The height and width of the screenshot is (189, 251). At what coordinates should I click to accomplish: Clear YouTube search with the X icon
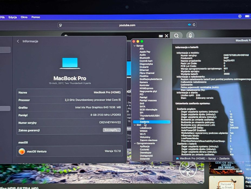166,36
